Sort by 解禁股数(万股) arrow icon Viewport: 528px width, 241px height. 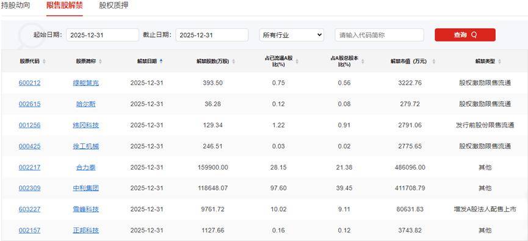(234, 61)
